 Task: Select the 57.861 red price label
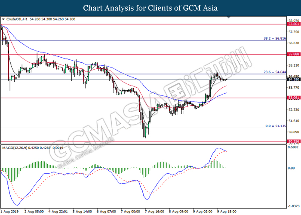pyautogui.click(x=294, y=24)
